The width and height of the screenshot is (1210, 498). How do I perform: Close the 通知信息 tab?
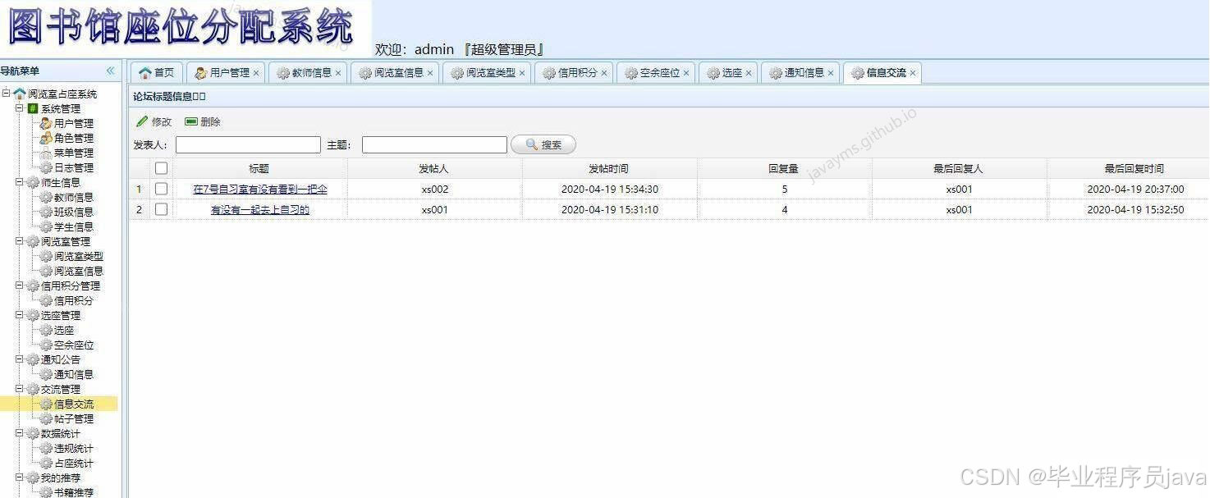coord(831,73)
